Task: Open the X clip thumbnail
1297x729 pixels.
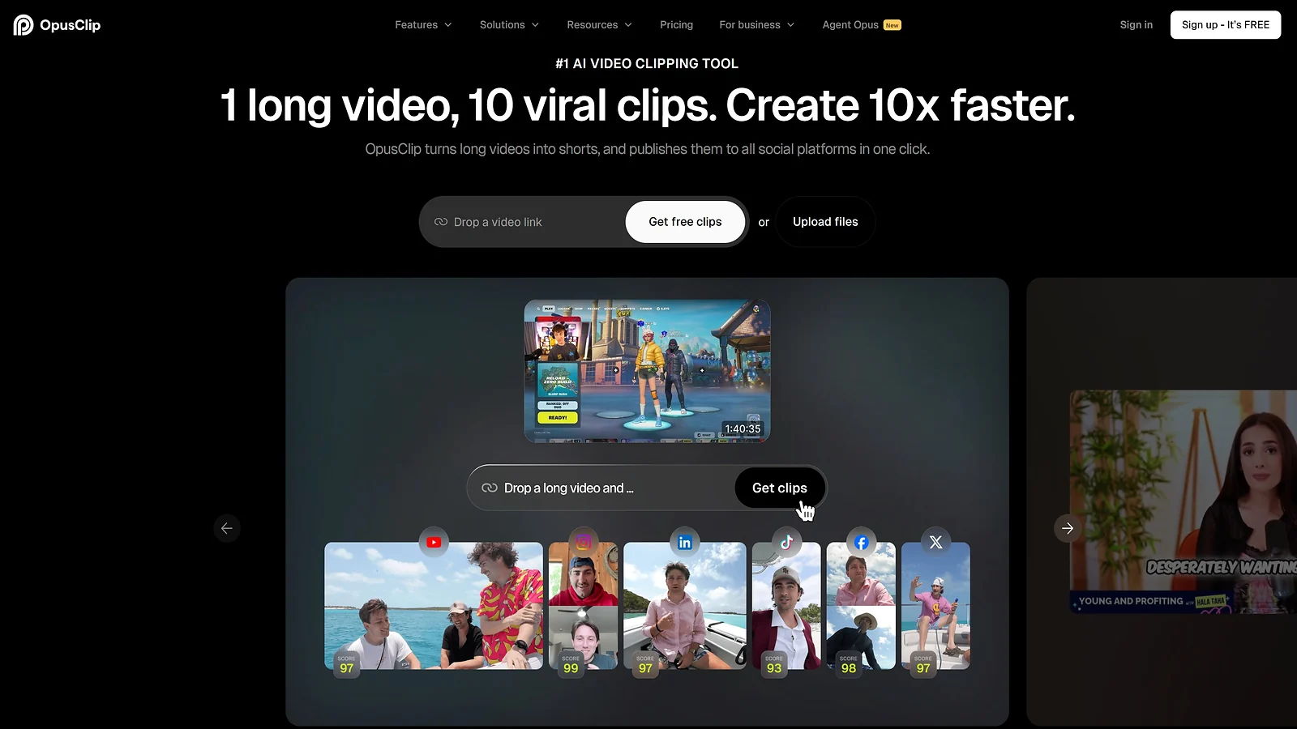Action: pyautogui.click(x=935, y=606)
